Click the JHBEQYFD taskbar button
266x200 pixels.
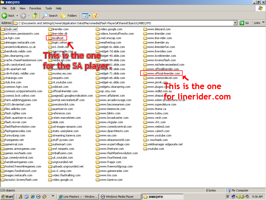tap(163, 197)
